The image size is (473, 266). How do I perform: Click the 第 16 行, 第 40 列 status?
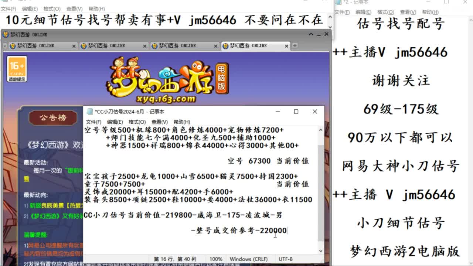pos(175,259)
